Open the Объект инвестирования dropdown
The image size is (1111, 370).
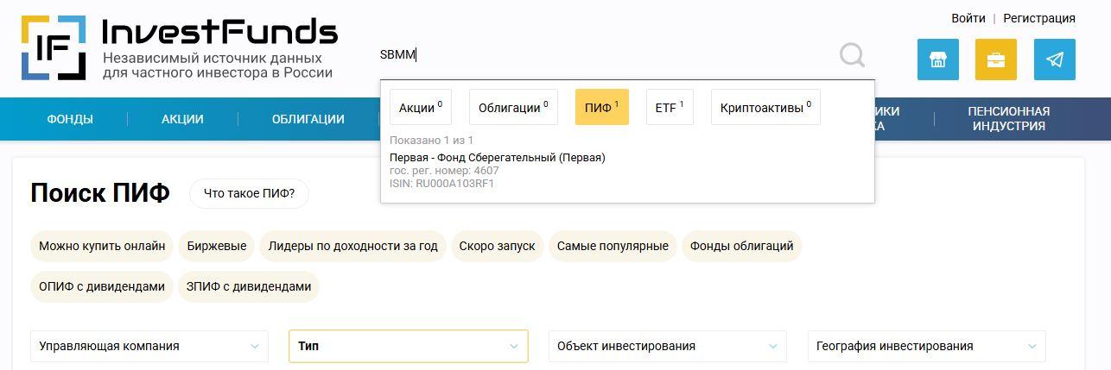(667, 346)
